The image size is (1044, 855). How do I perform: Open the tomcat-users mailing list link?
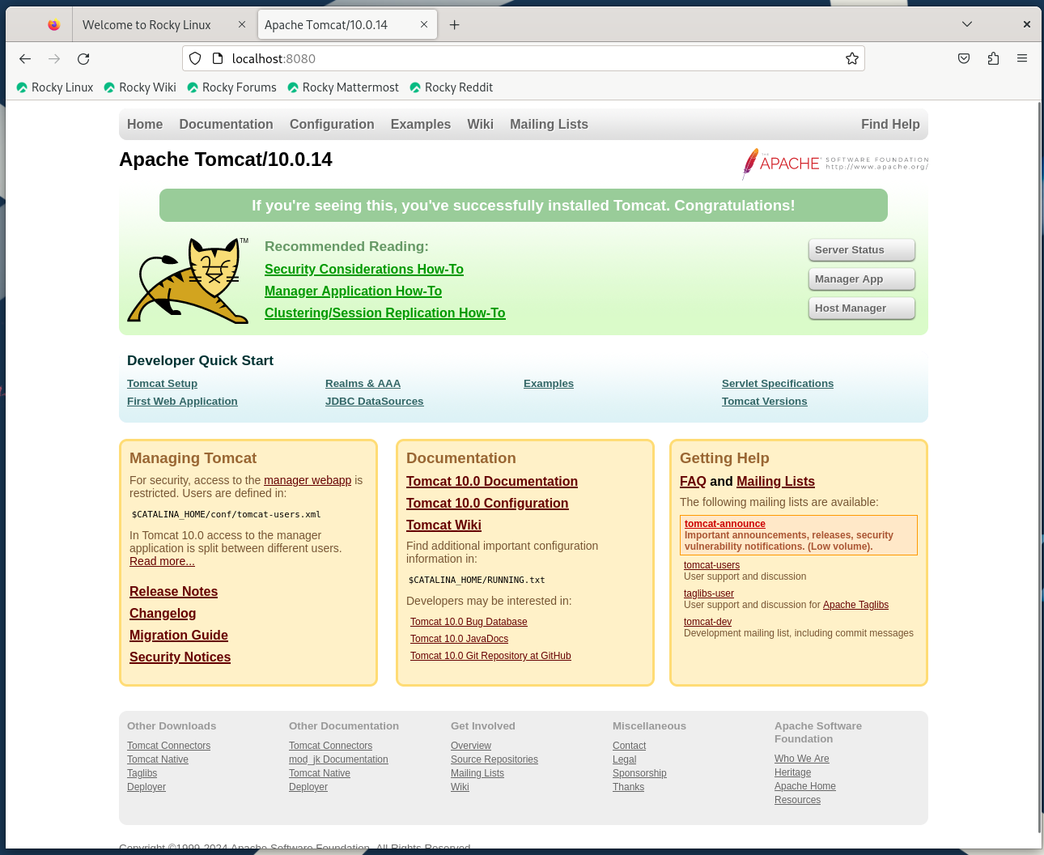pyautogui.click(x=711, y=565)
